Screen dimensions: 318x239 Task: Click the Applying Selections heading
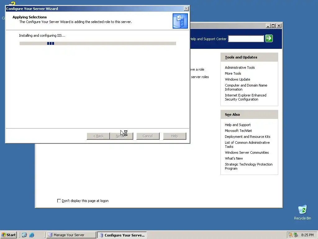tap(30, 17)
